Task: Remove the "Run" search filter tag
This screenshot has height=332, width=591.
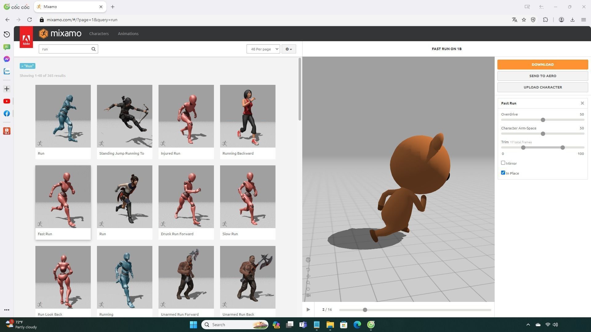Action: tap(27, 66)
